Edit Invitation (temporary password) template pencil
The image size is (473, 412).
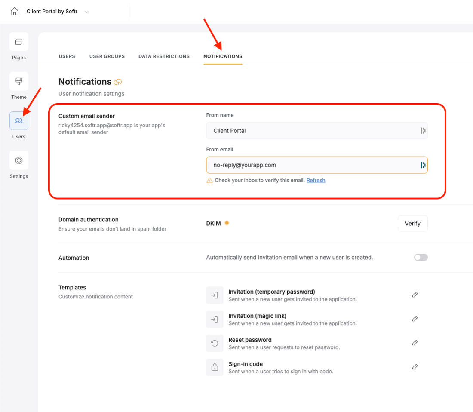(x=415, y=295)
